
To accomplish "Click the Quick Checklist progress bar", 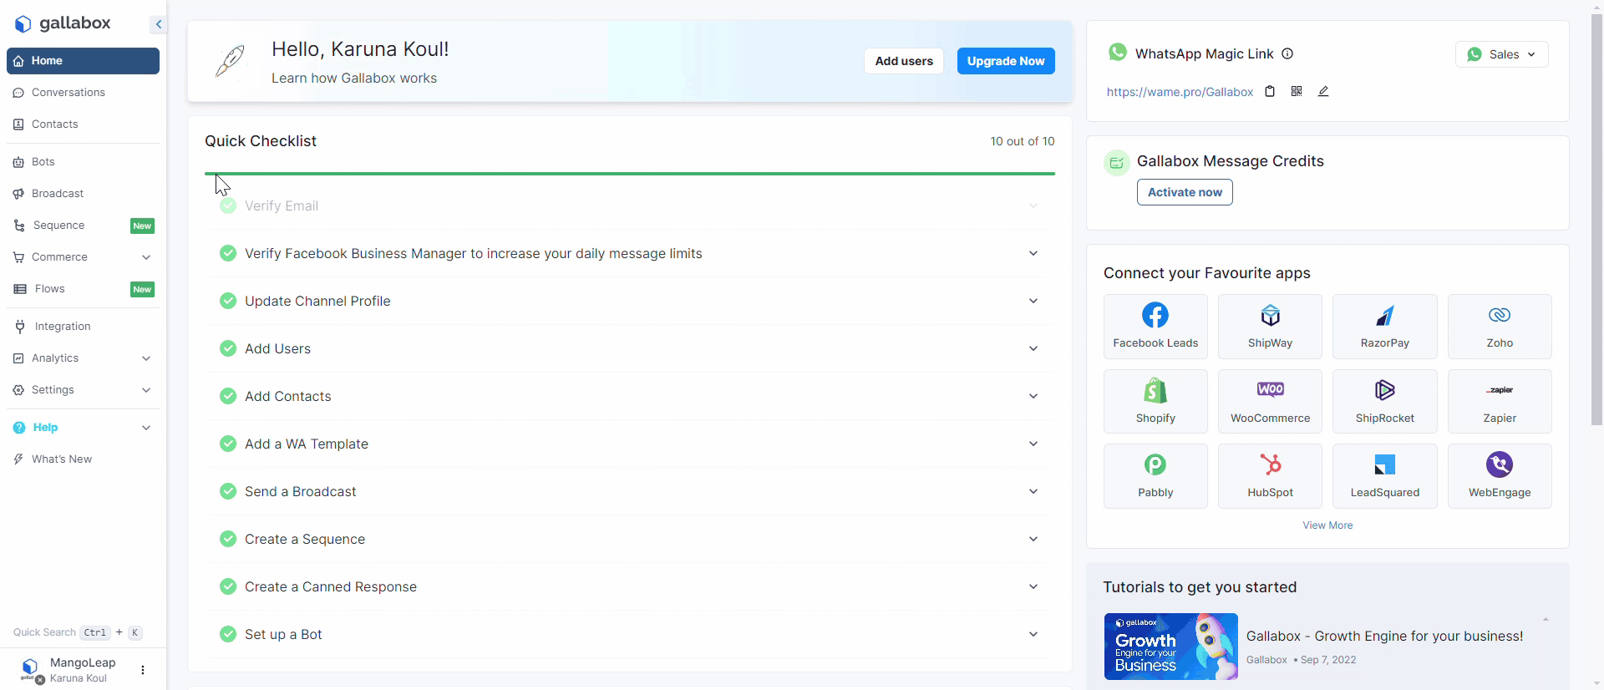I will [x=630, y=174].
